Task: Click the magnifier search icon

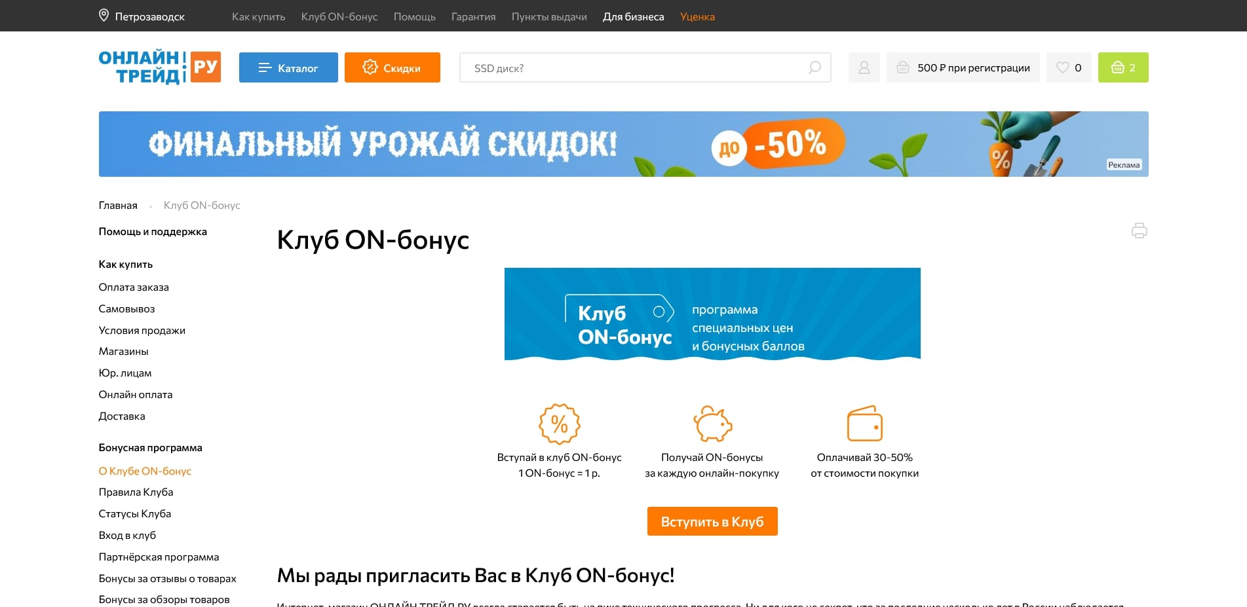Action: point(815,67)
